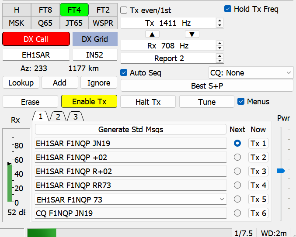Select Next radio for Tx 5 message

point(237,199)
